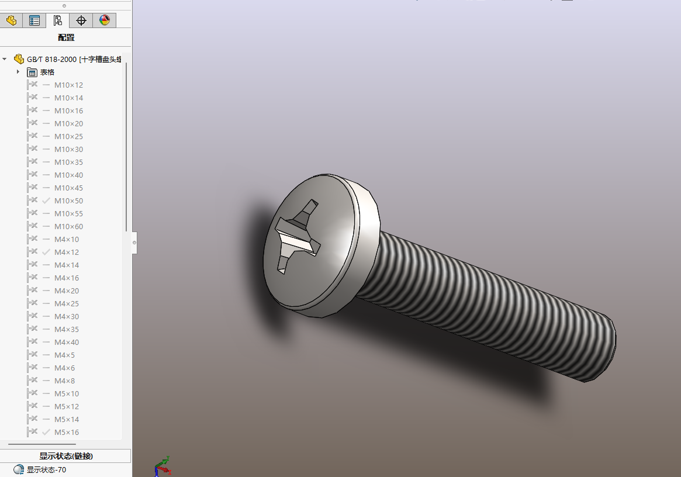Select configuration M4×6
Screen dimensions: 681x477
[64, 368]
